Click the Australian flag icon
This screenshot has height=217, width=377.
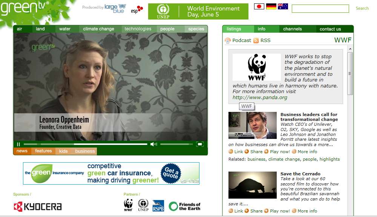(283, 6)
